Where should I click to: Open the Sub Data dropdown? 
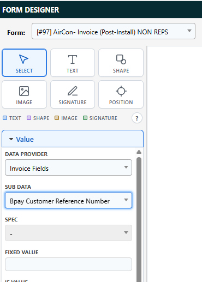68,200
